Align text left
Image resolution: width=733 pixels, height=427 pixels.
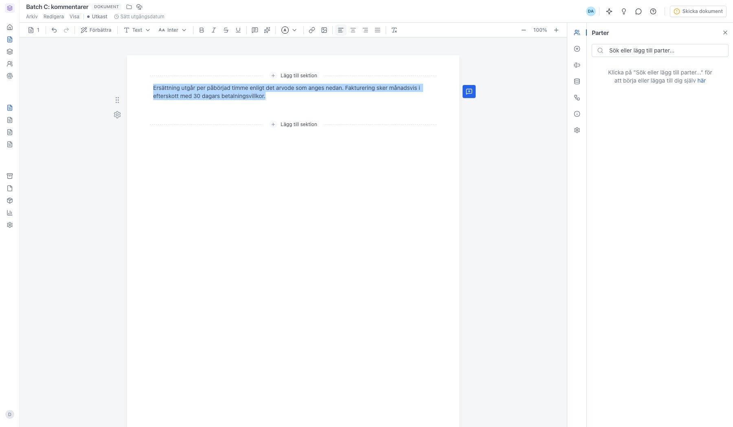(x=340, y=30)
